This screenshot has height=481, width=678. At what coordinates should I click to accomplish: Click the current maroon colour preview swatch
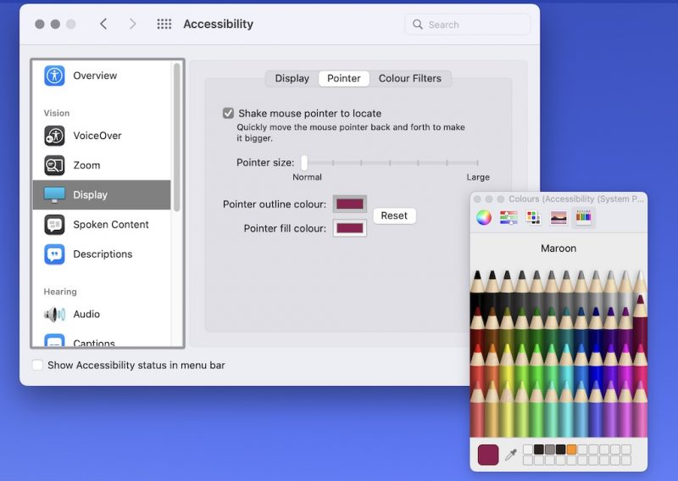tap(488, 455)
